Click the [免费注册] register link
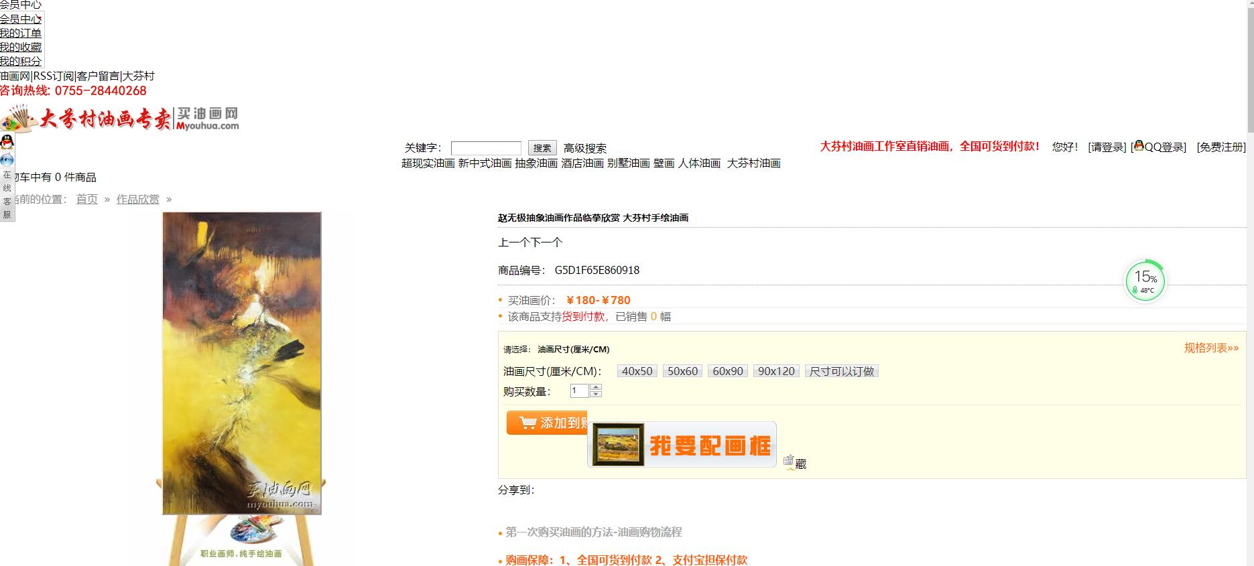The height and width of the screenshot is (566, 1254). pyautogui.click(x=1221, y=147)
